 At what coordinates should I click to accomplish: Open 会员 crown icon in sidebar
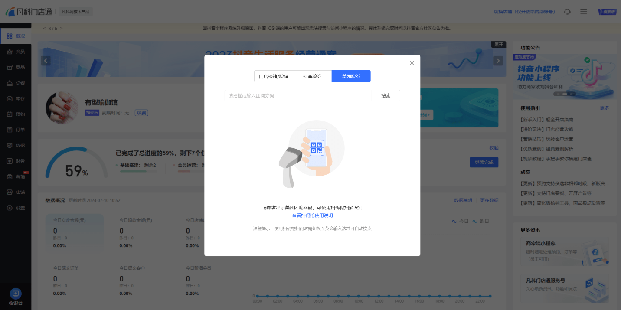10,52
